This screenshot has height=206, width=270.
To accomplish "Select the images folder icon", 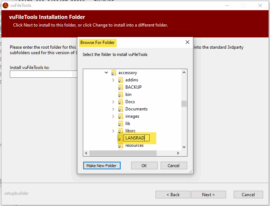I will (x=121, y=116).
